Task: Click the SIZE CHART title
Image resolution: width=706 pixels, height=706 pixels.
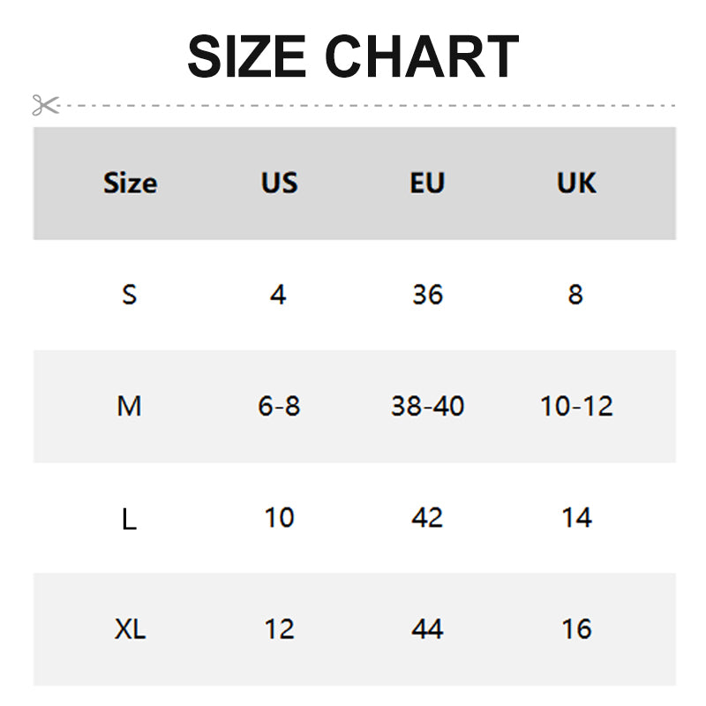Action: pos(353,56)
